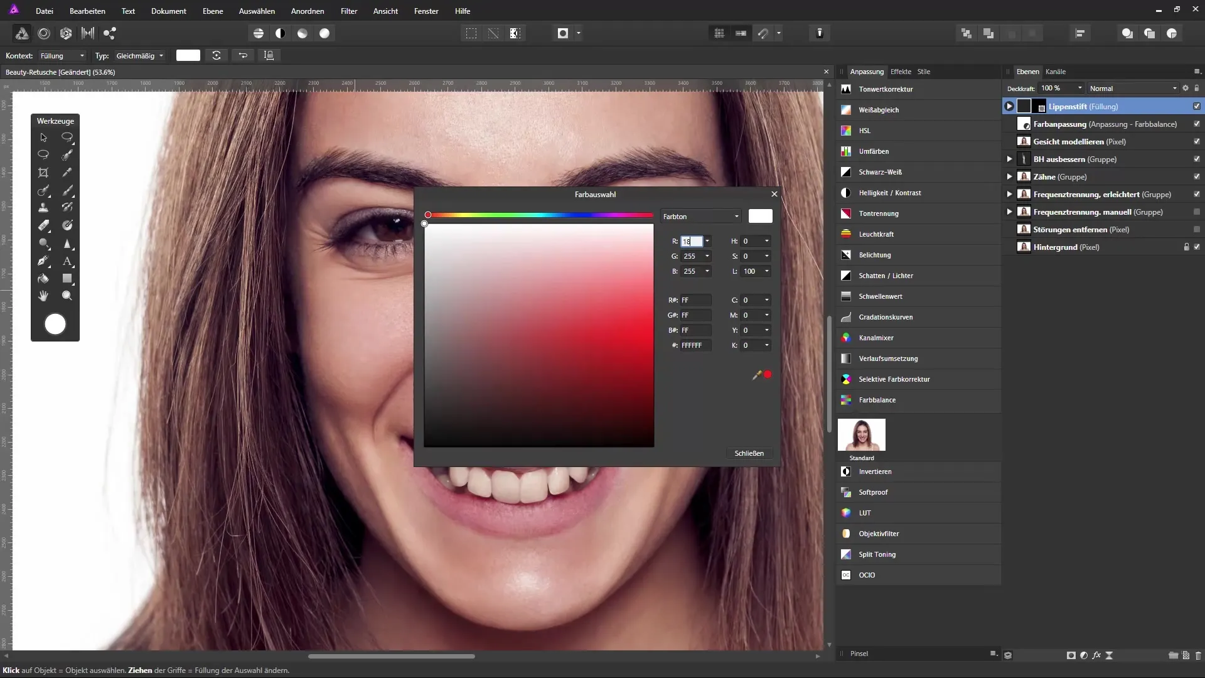The width and height of the screenshot is (1205, 678).
Task: Click the hex color input field
Action: pyautogui.click(x=696, y=345)
